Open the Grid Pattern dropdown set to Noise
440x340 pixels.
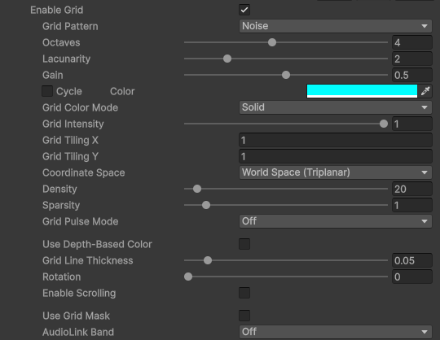click(x=336, y=26)
